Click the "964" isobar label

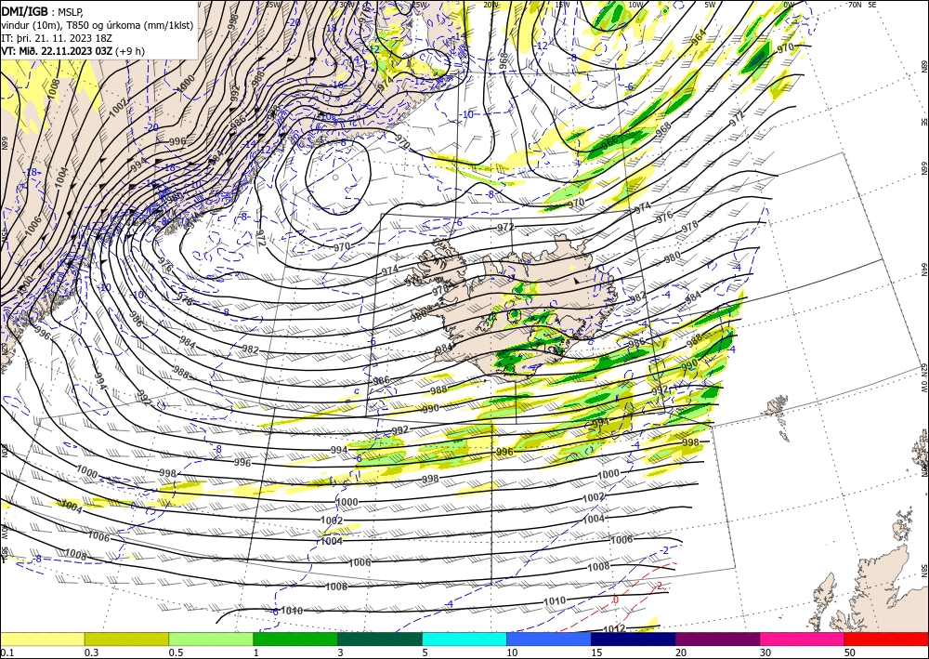700,36
